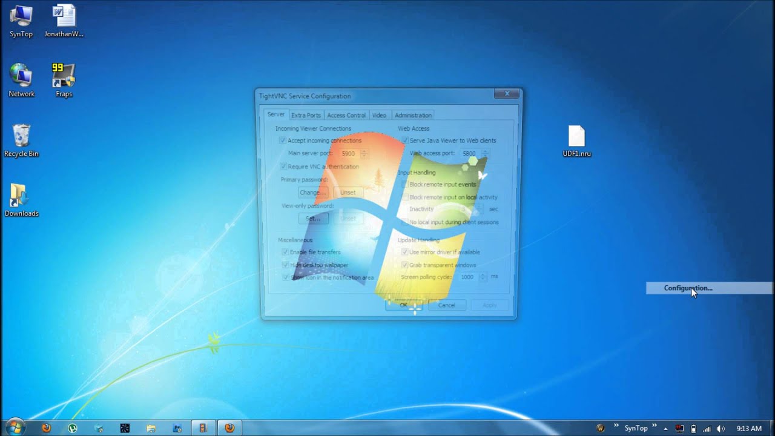Switch to the filmstrip taskbar app
Image resolution: width=775 pixels, height=436 pixels.
point(203,428)
